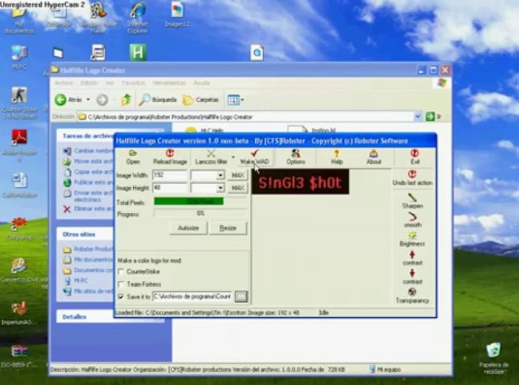Expand the Explorer address bar dropdown
Viewport: 519px width, 385px height.
pos(417,117)
